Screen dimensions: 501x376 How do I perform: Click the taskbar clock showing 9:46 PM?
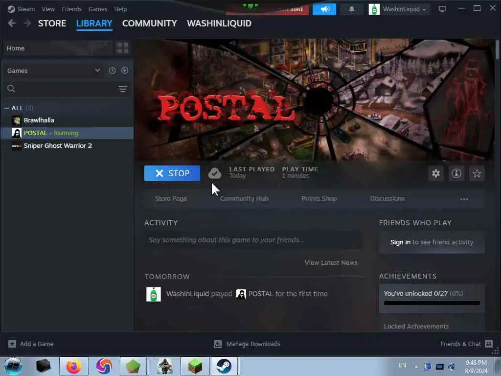coord(476,367)
